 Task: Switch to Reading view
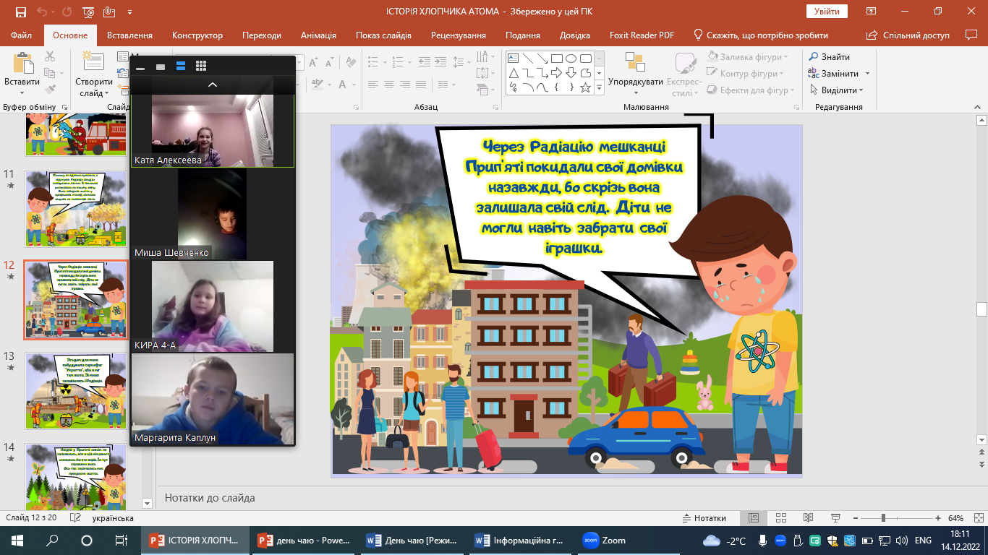point(806,518)
